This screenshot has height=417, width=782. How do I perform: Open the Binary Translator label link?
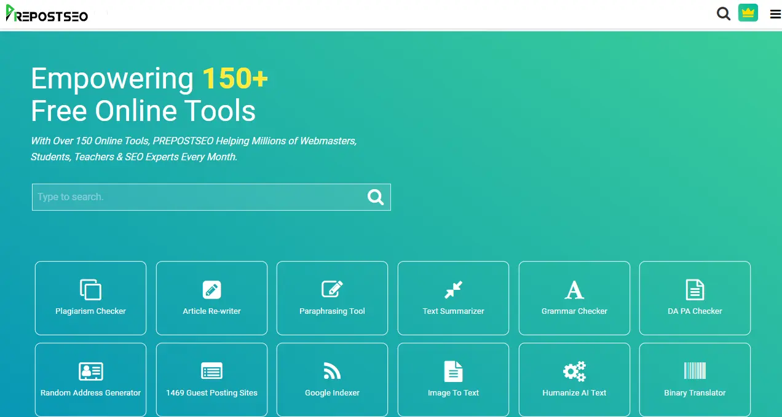coord(695,393)
